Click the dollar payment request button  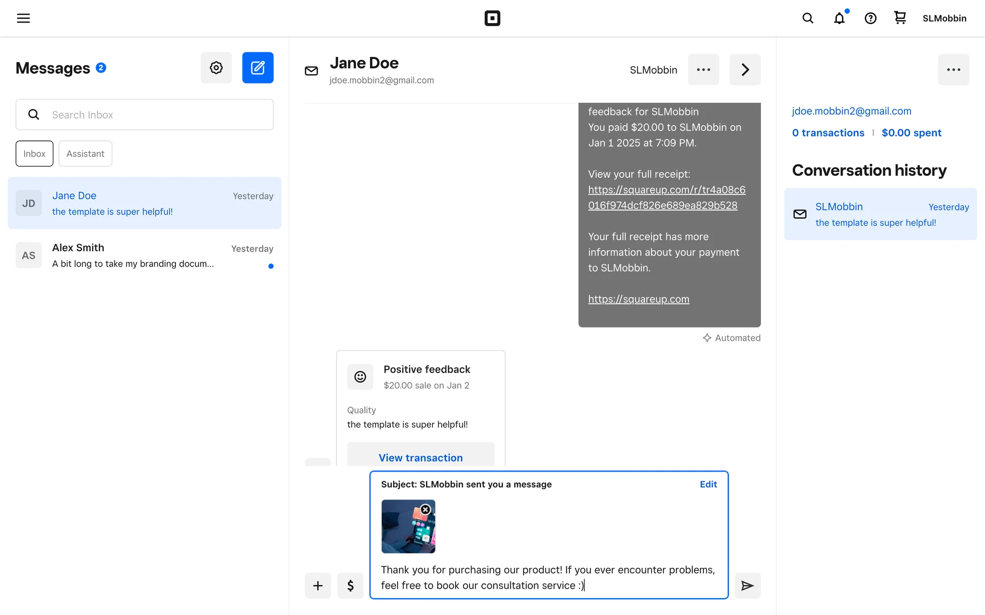coord(350,585)
